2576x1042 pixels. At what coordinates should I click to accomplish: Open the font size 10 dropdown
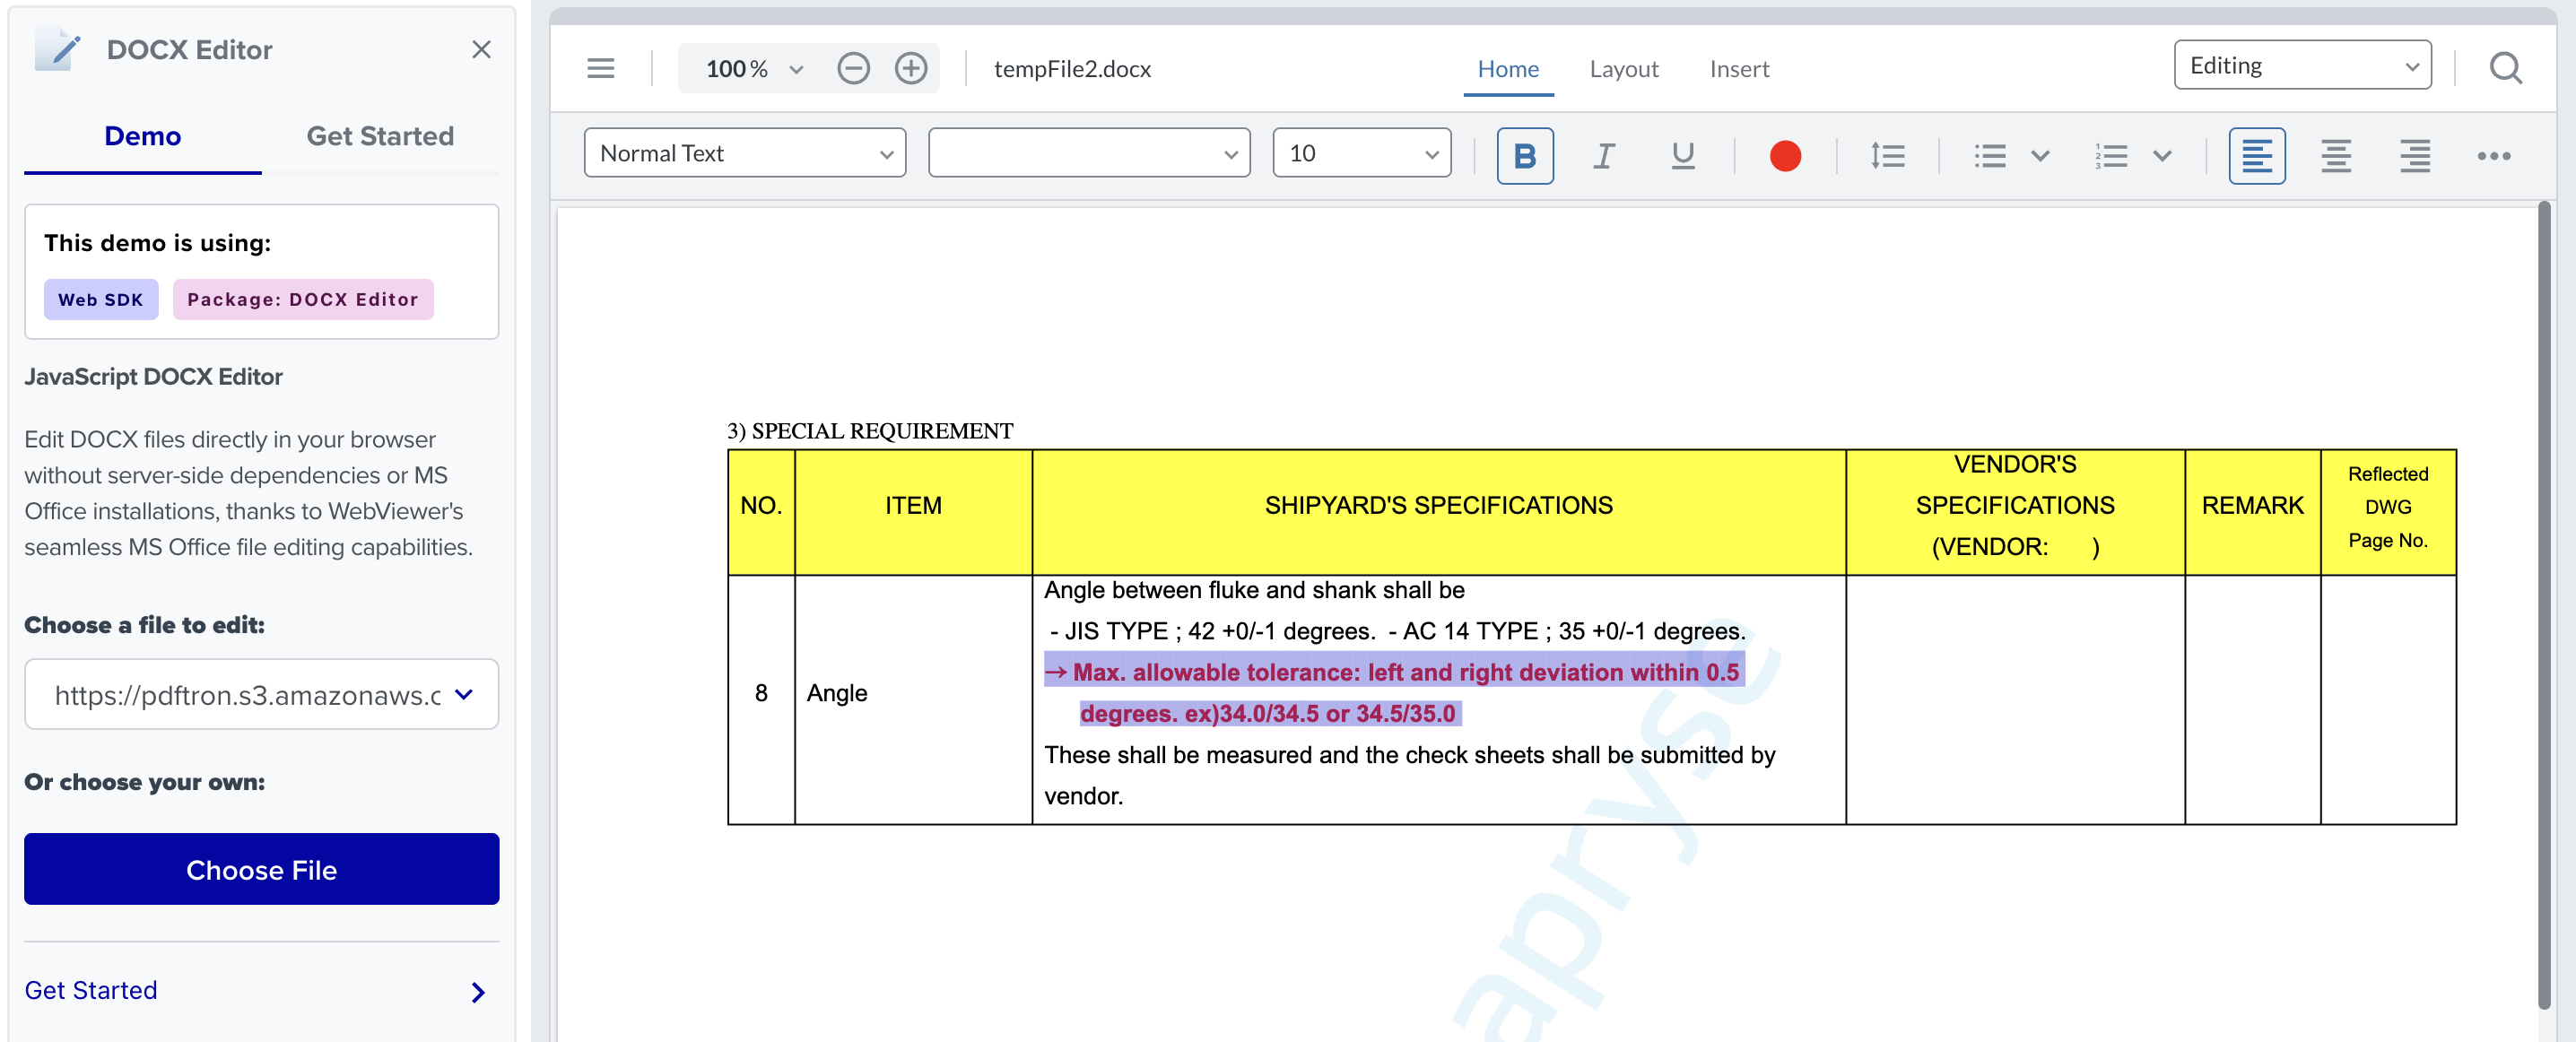[1361, 153]
